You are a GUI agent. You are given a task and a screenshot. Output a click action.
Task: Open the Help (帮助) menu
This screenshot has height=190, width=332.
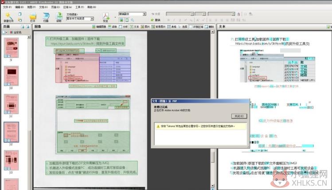tap(92, 7)
